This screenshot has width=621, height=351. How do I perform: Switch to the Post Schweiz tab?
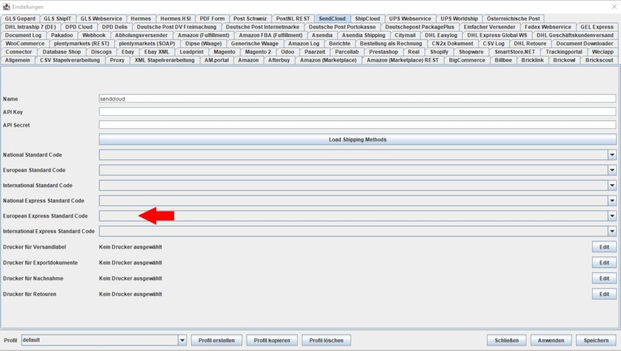[x=250, y=19]
